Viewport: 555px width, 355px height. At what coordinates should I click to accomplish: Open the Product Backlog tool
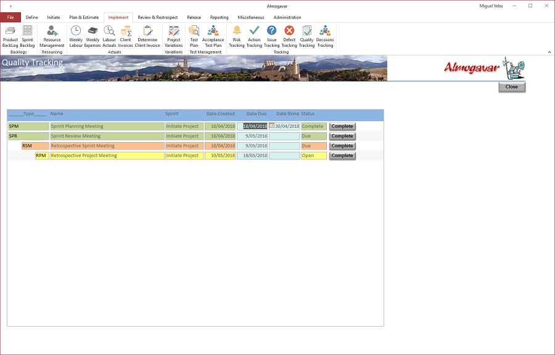[10, 36]
